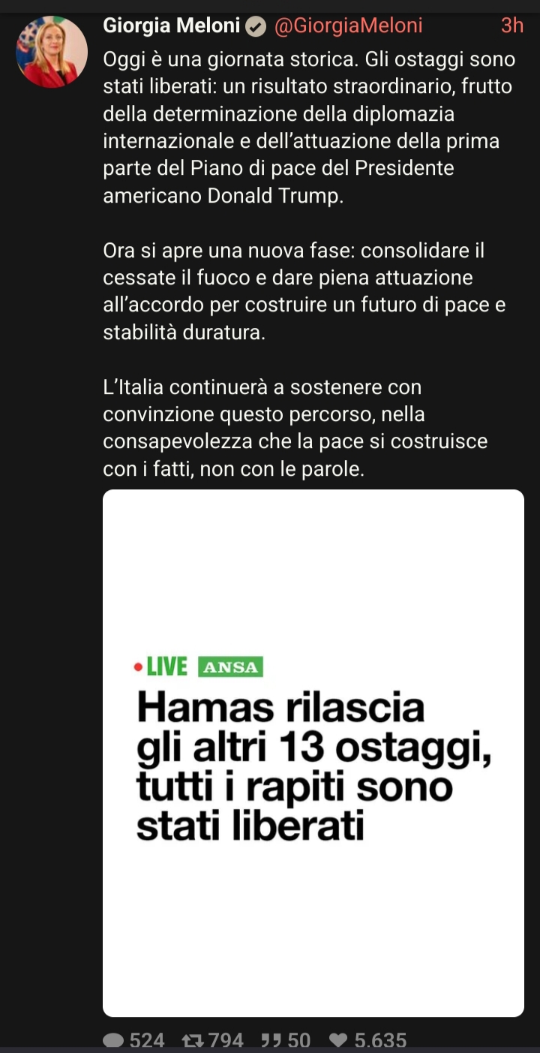Click the quote marks icon
Image resolution: width=540 pixels, height=1053 pixels.
(x=271, y=1040)
